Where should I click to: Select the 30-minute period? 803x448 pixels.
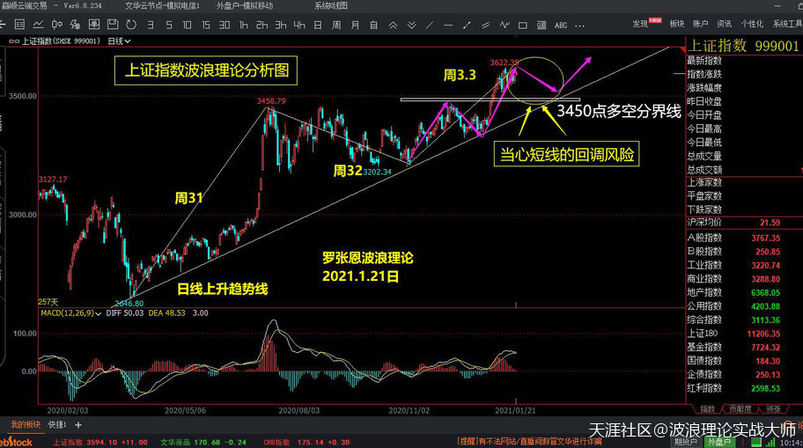click(x=225, y=25)
